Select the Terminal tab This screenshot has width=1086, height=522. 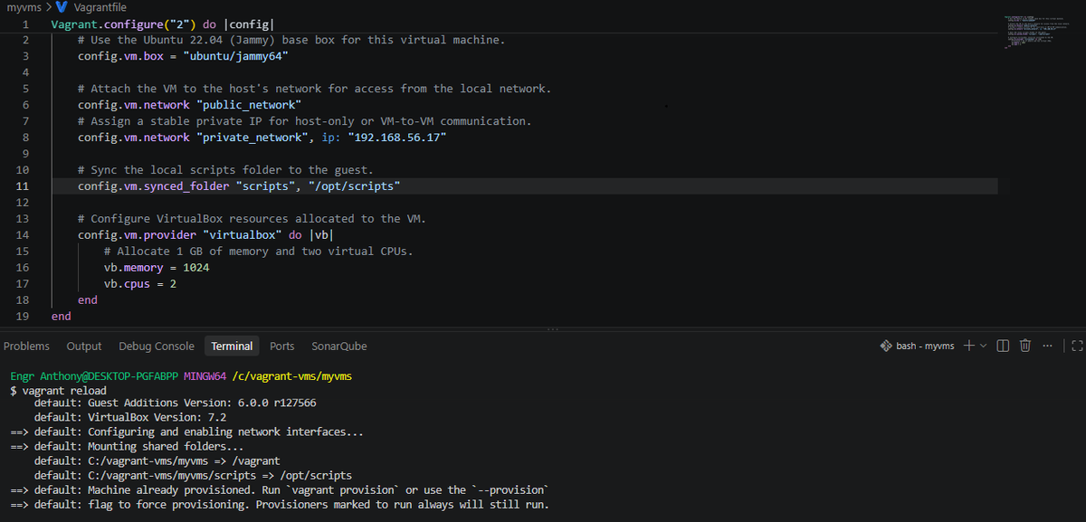[232, 346]
